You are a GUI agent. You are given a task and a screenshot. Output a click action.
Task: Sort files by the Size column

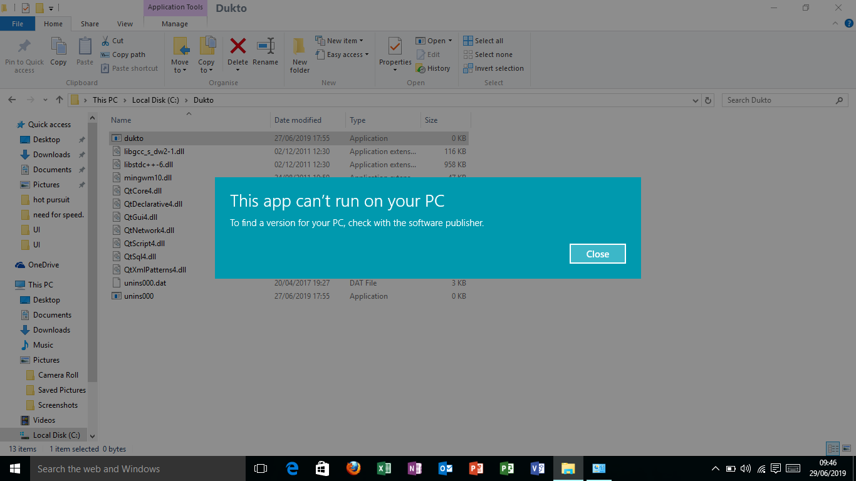coord(446,120)
